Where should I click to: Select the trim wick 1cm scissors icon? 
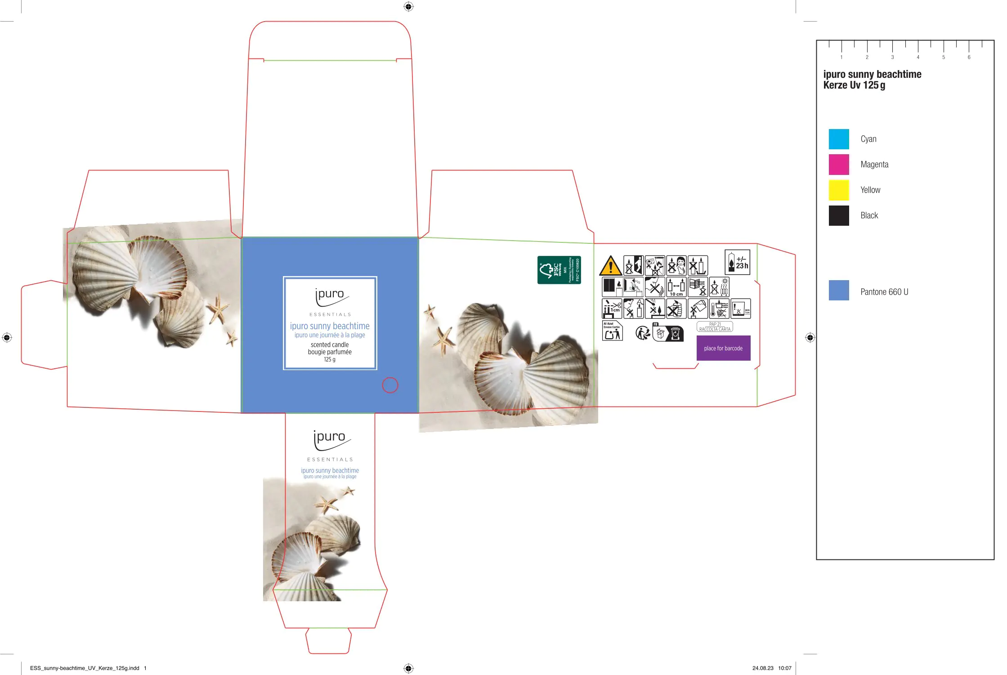click(612, 308)
